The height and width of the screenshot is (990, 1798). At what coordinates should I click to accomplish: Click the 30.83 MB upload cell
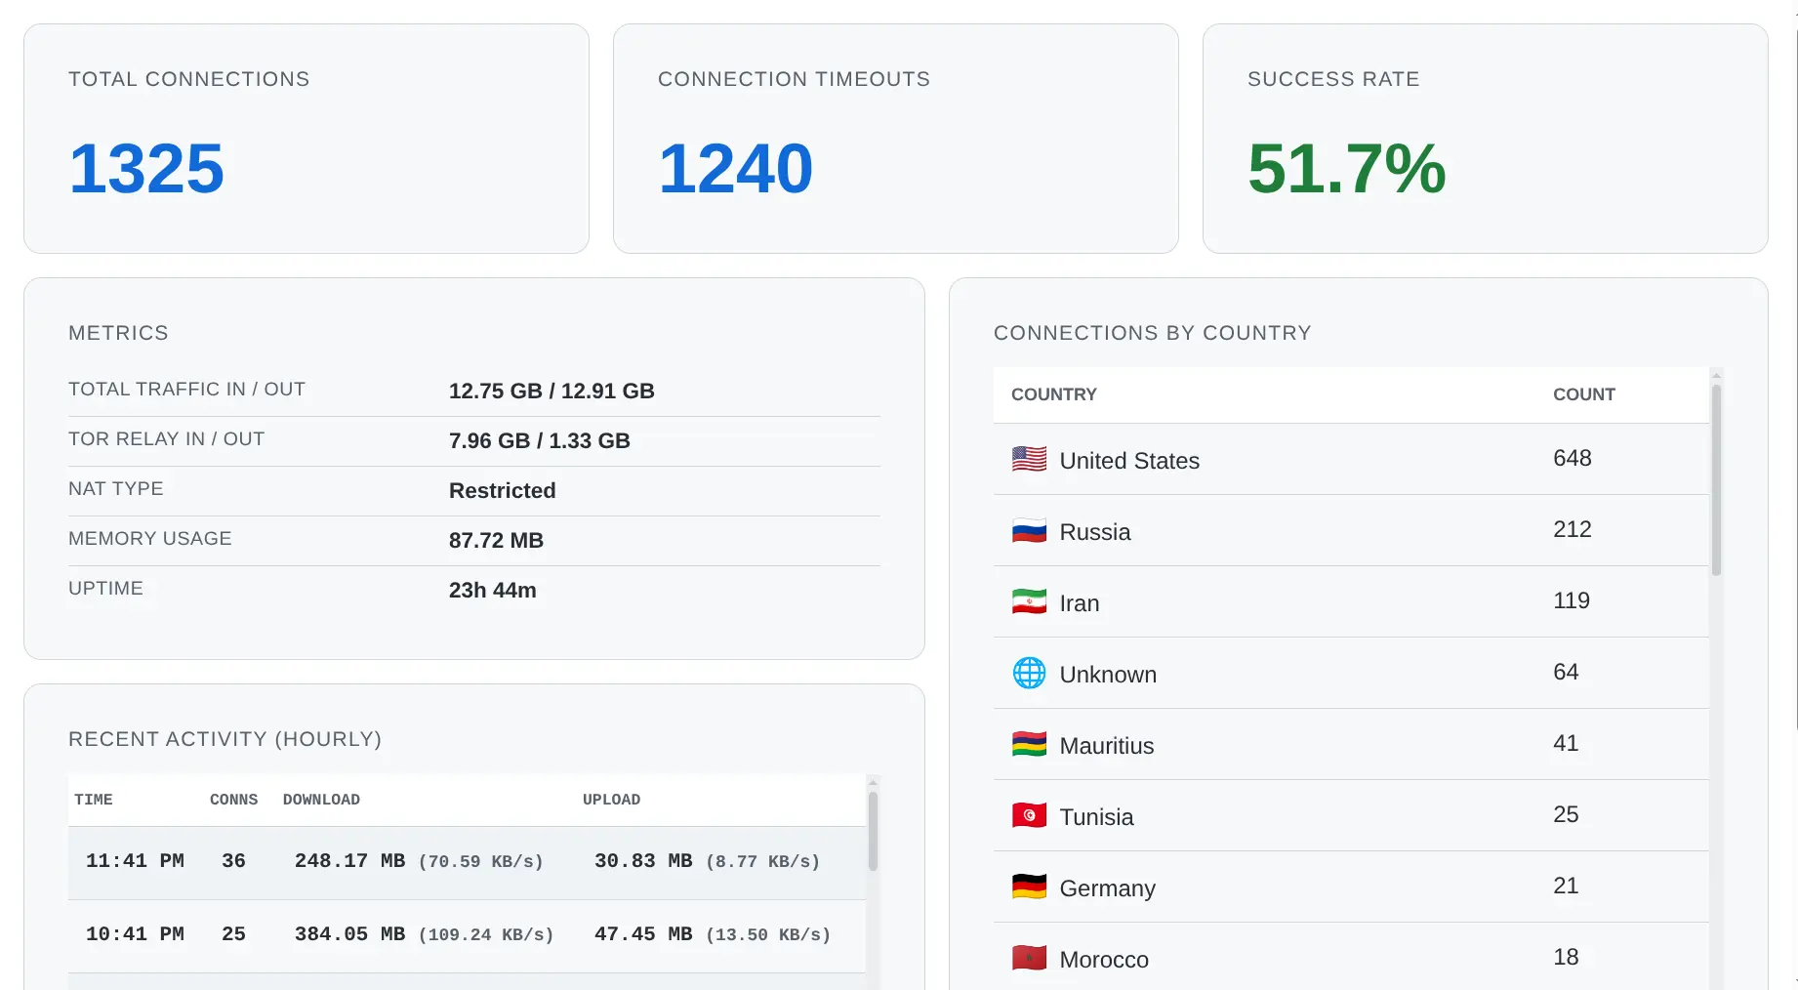(707, 861)
